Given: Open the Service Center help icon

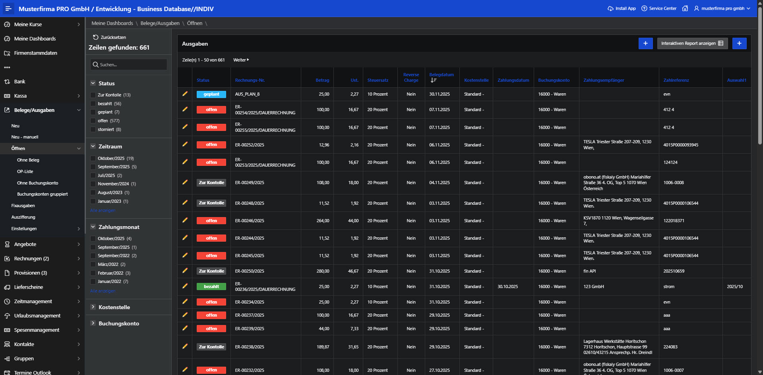Looking at the screenshot, I should tap(644, 8).
